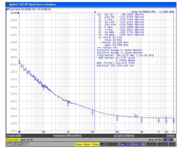Click marker 9 readout -162.7437 dBc/Hz
The width and height of the screenshot is (179, 148).
point(132,35)
